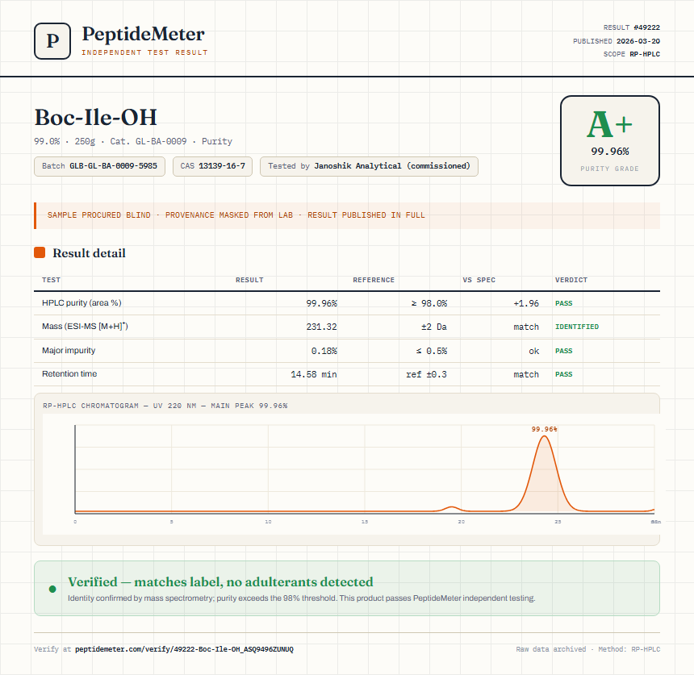Click the ≤ 0.5% reference cell
The image size is (694, 675).
coord(431,351)
